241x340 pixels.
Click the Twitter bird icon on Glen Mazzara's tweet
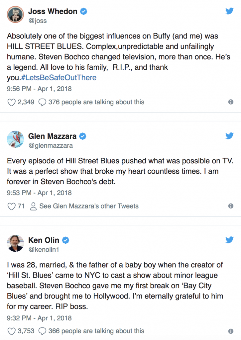tap(229, 135)
